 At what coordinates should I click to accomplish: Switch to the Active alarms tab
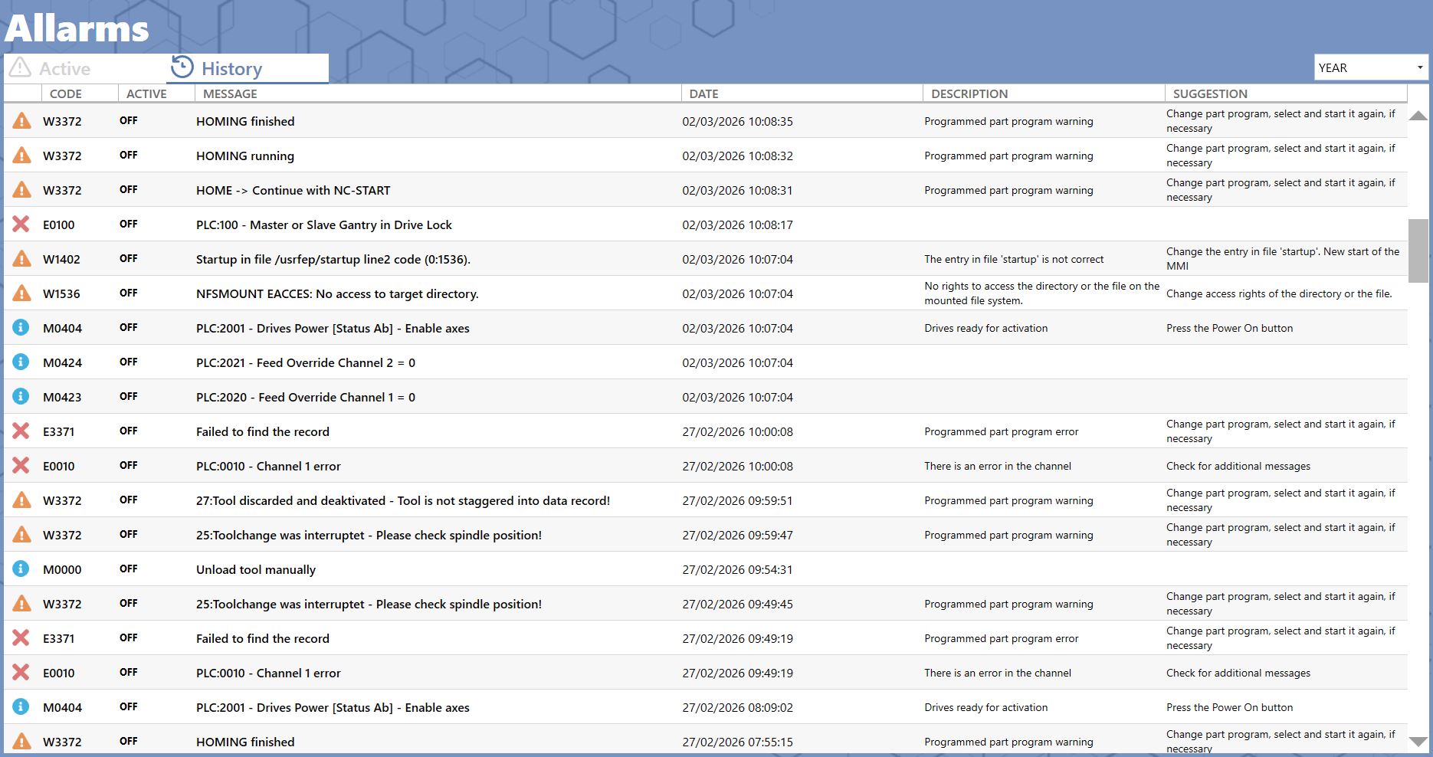[85, 68]
